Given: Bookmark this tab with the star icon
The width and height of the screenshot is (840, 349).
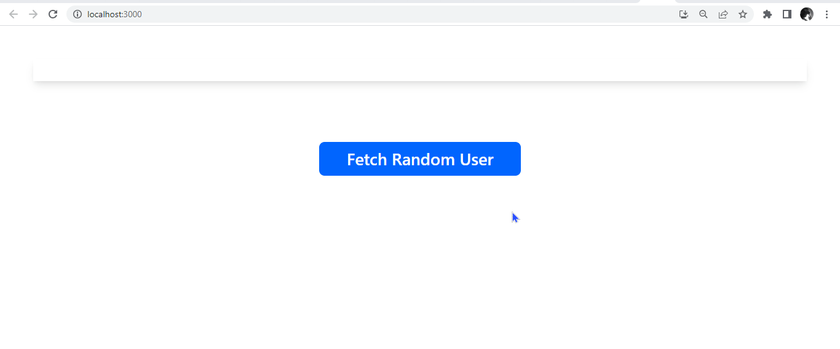Looking at the screenshot, I should [743, 14].
